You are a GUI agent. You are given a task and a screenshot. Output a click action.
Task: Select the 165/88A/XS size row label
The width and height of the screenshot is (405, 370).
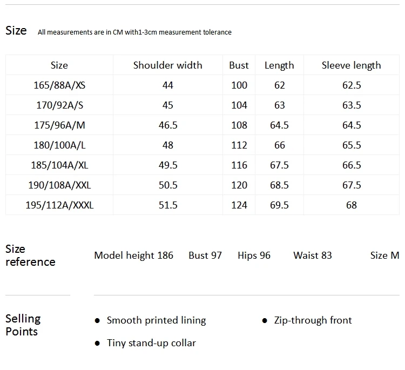[x=59, y=85]
